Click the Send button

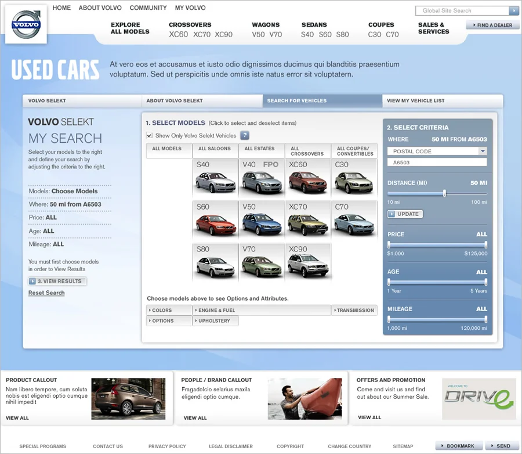[x=502, y=446]
